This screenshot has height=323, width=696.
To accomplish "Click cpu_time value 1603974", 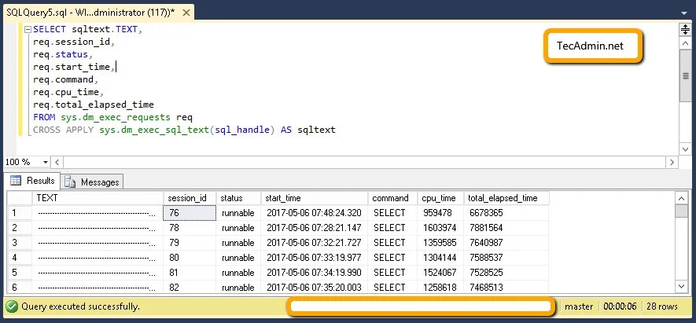I will point(440,228).
